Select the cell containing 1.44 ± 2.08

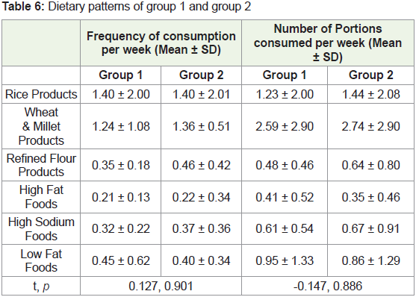tap(370, 94)
